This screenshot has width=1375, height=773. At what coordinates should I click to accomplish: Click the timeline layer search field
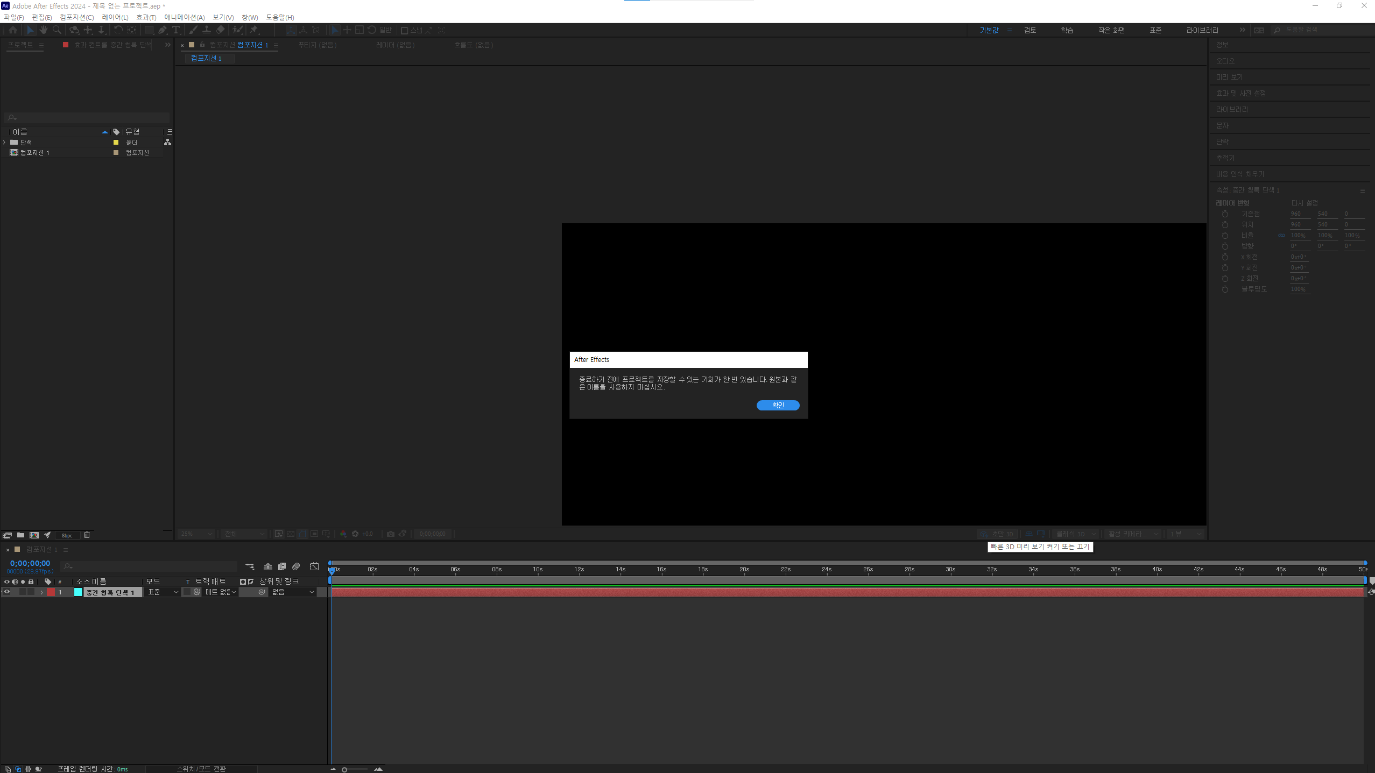click(151, 566)
